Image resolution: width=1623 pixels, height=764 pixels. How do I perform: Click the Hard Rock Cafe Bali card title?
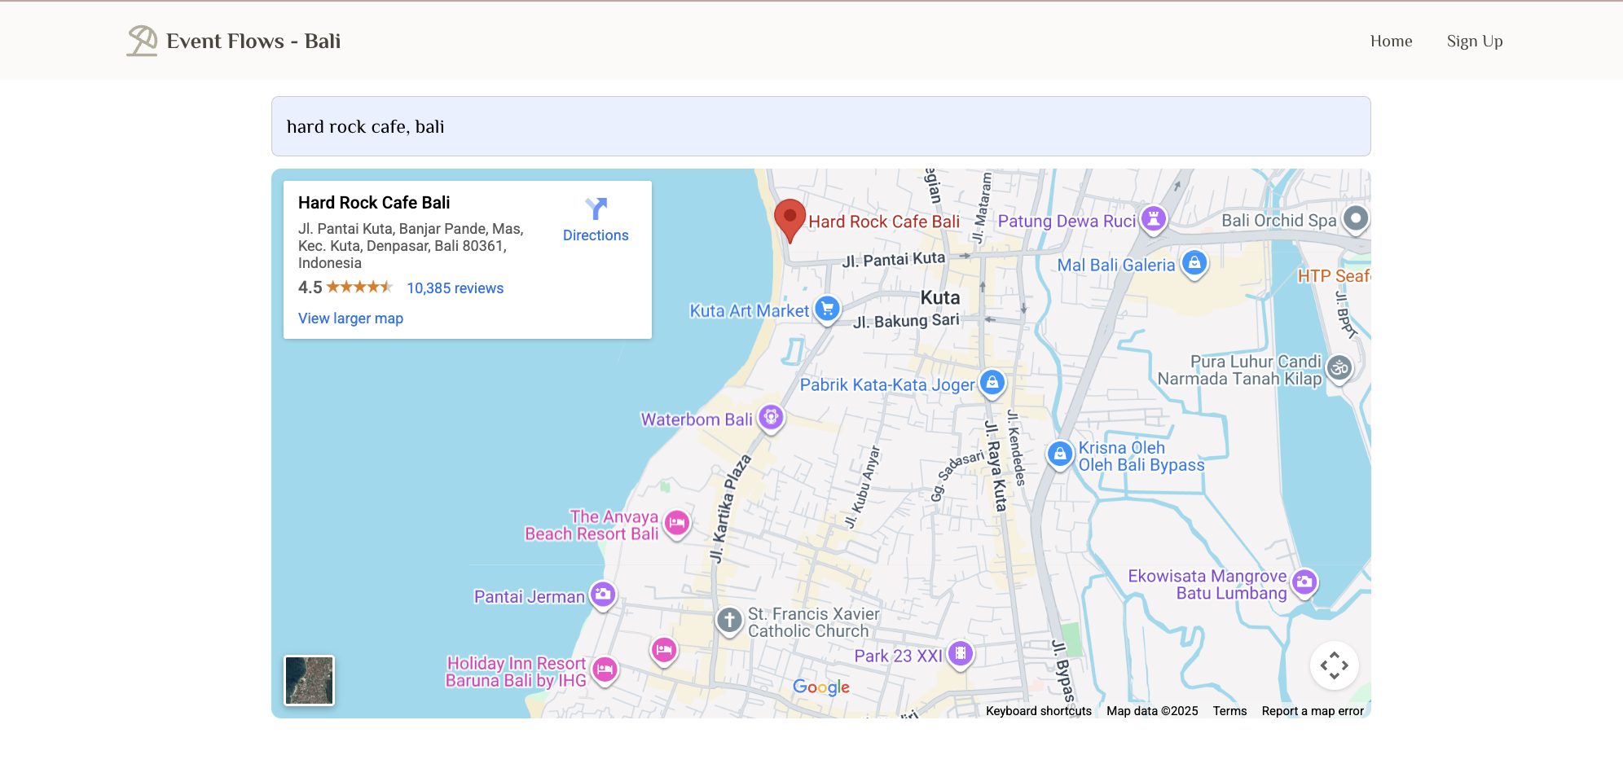point(374,203)
